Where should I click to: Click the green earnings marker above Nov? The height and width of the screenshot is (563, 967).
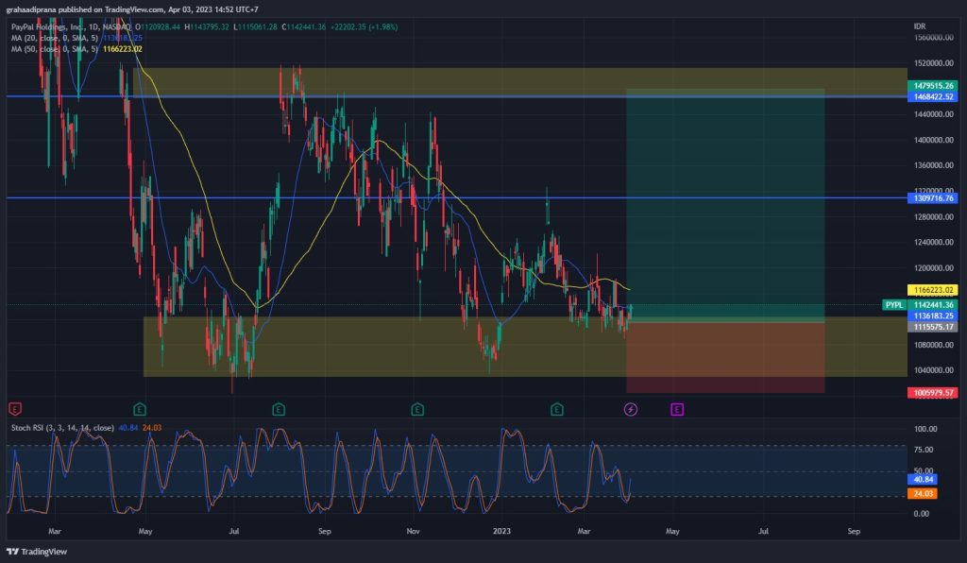click(x=417, y=409)
